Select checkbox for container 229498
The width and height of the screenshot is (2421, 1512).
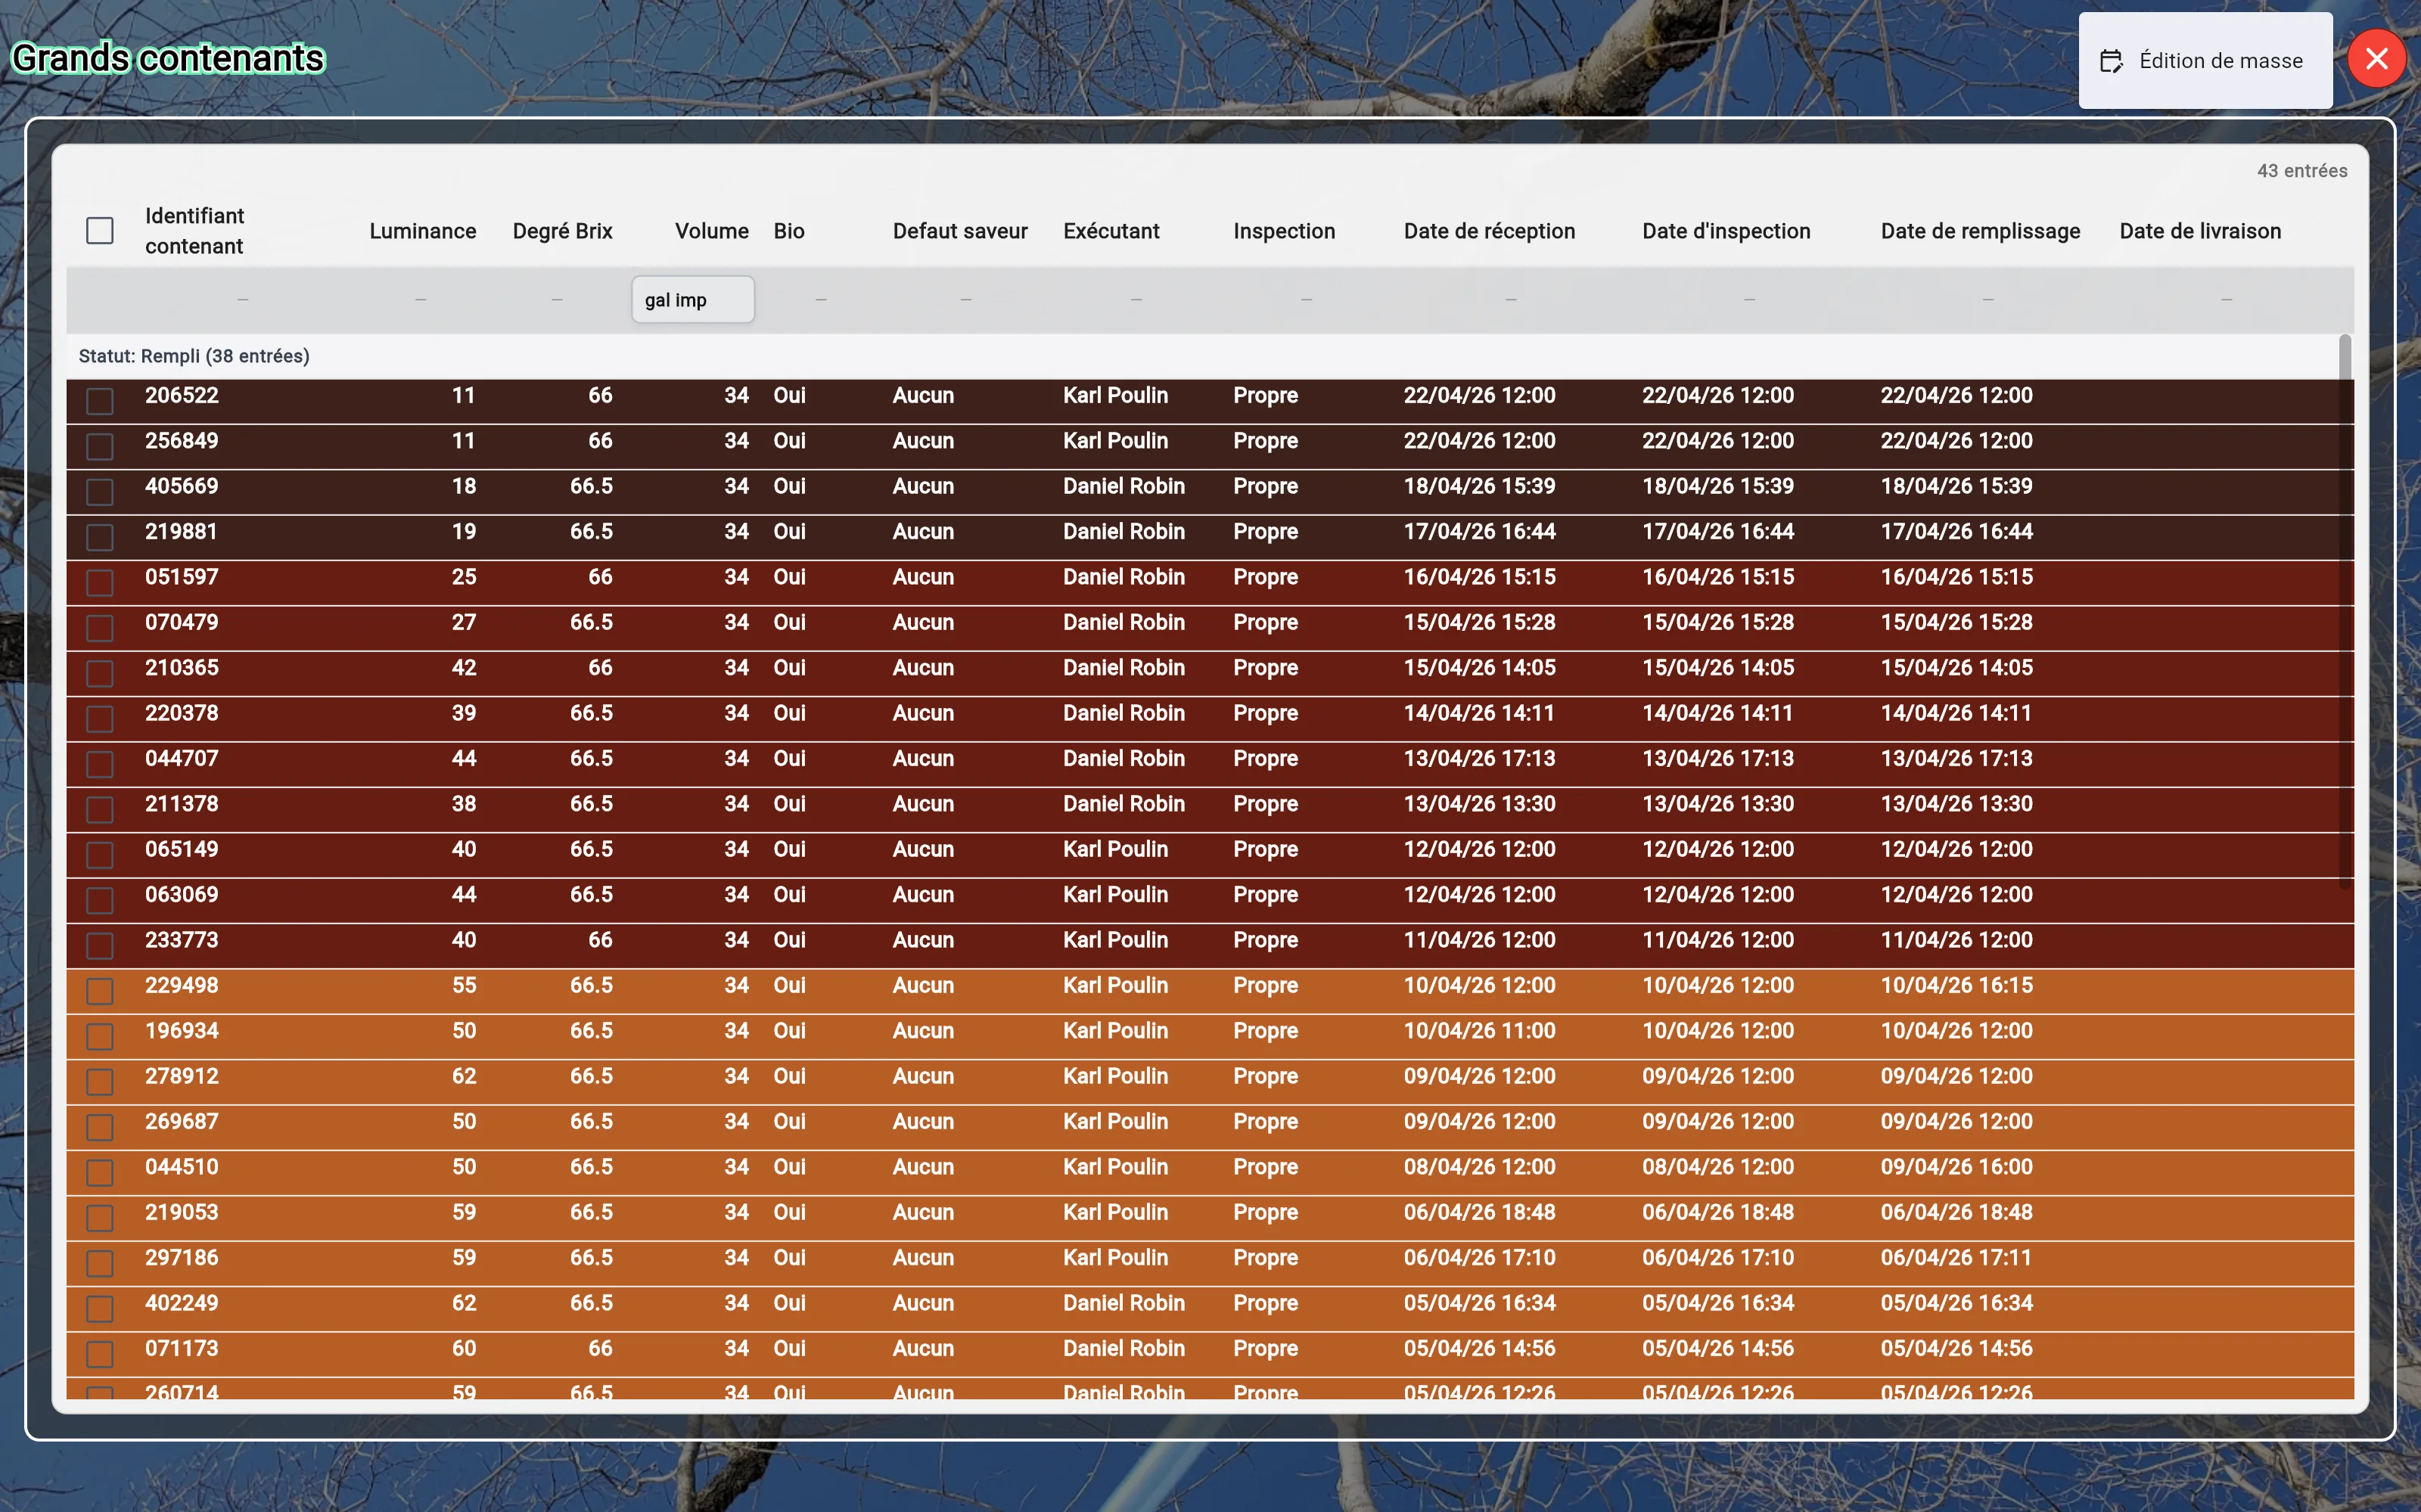(100, 991)
